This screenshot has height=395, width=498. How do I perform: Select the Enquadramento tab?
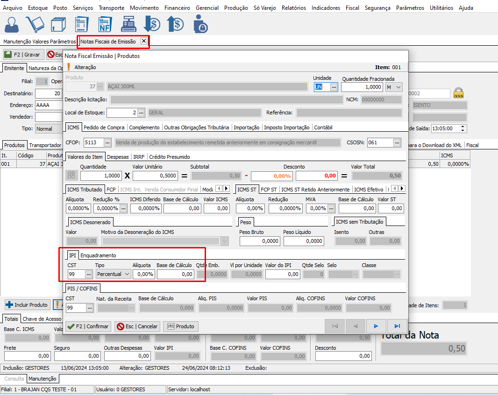coord(98,255)
